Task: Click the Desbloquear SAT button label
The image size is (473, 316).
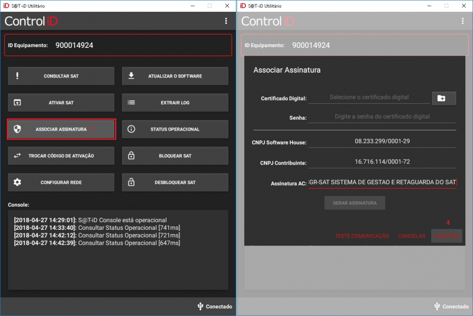Action: (x=175, y=182)
